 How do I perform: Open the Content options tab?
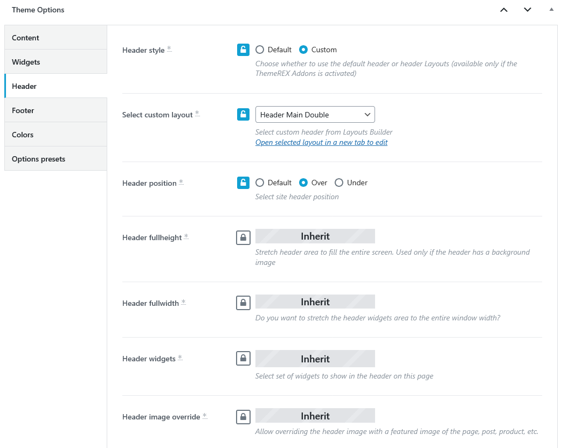pos(56,38)
